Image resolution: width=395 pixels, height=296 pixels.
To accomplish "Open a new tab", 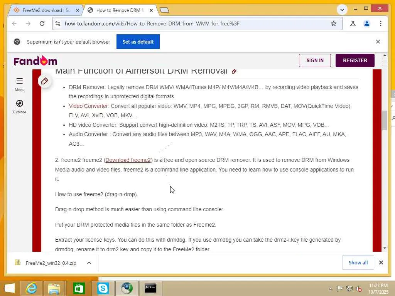I will point(164,10).
